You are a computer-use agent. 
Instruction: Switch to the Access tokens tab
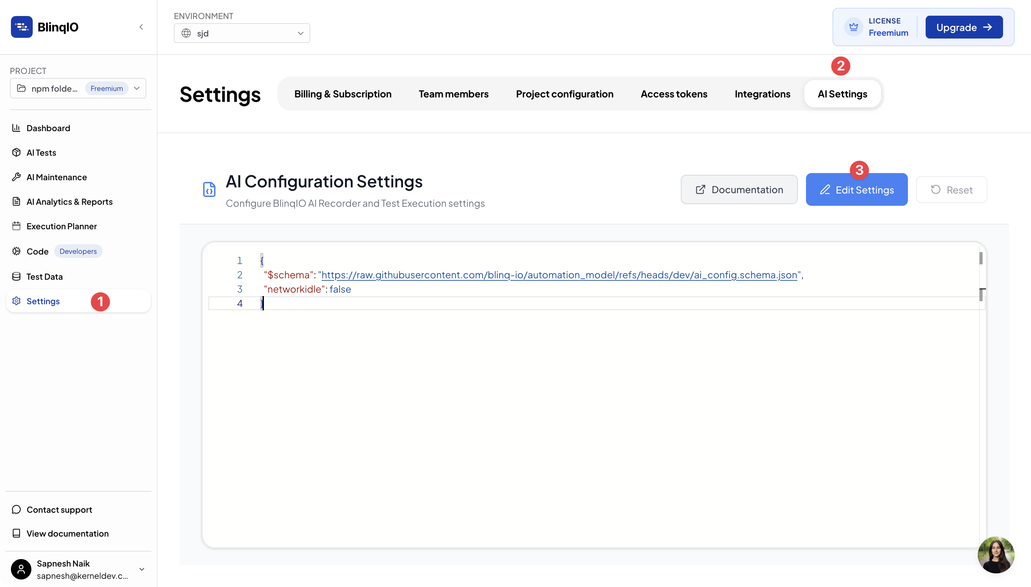pos(674,94)
